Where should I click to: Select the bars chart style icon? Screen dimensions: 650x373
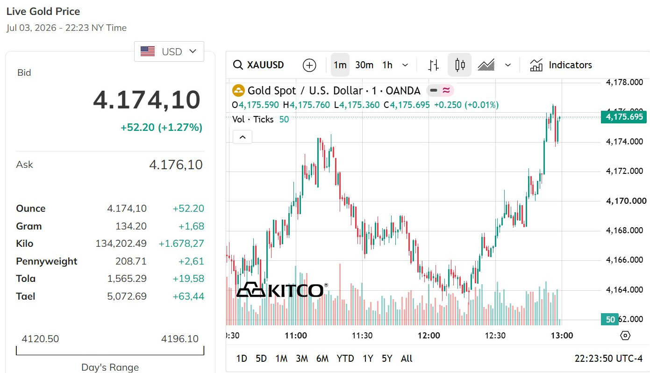click(x=433, y=65)
